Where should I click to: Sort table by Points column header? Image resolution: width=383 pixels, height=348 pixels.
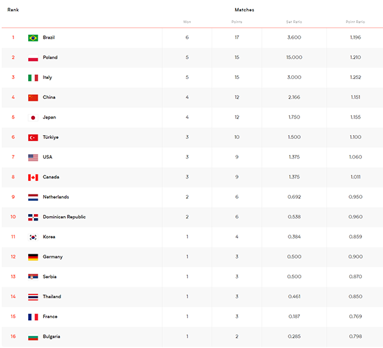pyautogui.click(x=237, y=22)
